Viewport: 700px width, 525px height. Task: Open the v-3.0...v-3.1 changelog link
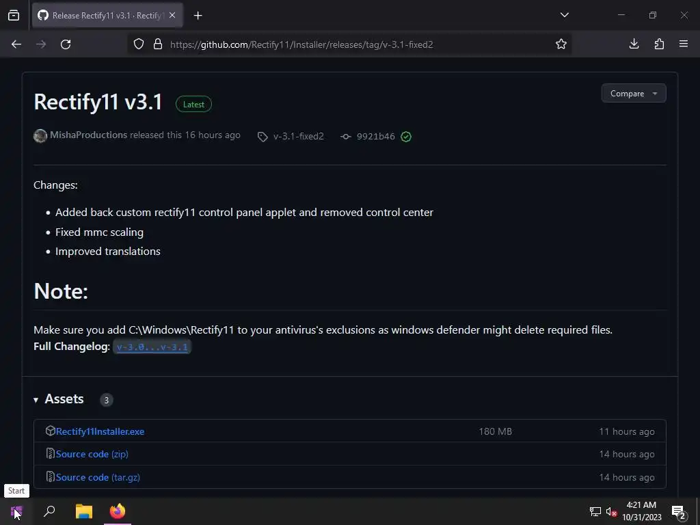point(152,347)
